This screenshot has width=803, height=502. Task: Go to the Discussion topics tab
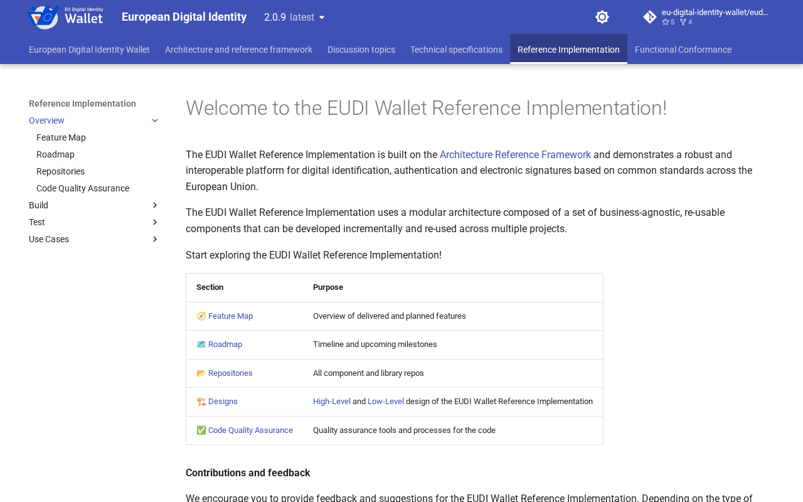click(361, 50)
